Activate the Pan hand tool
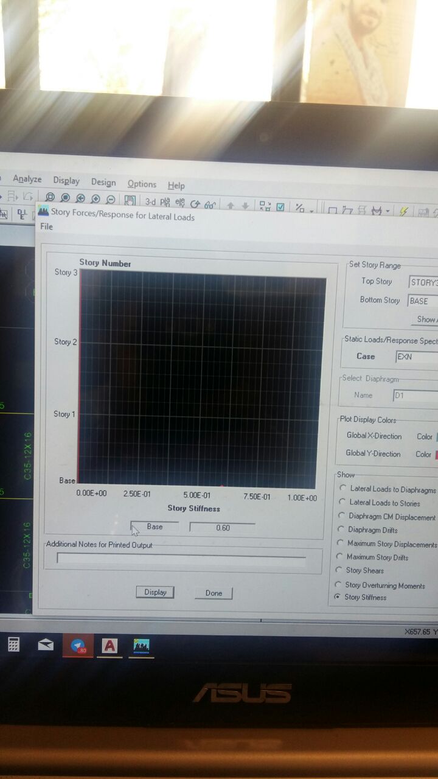 [130, 200]
